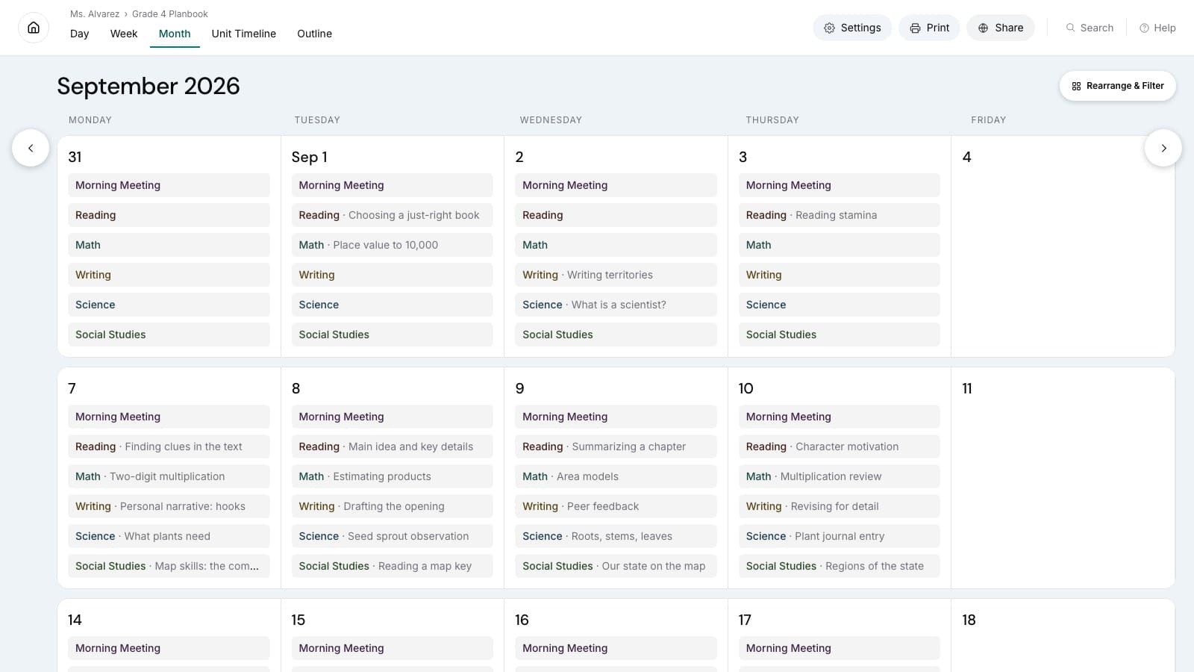The width and height of the screenshot is (1194, 672).
Task: Open Reading: Main idea and key details
Action: [393, 447]
